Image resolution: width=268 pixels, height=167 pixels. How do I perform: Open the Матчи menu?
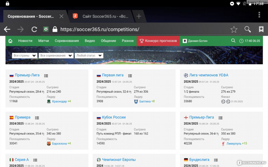coord(43,41)
